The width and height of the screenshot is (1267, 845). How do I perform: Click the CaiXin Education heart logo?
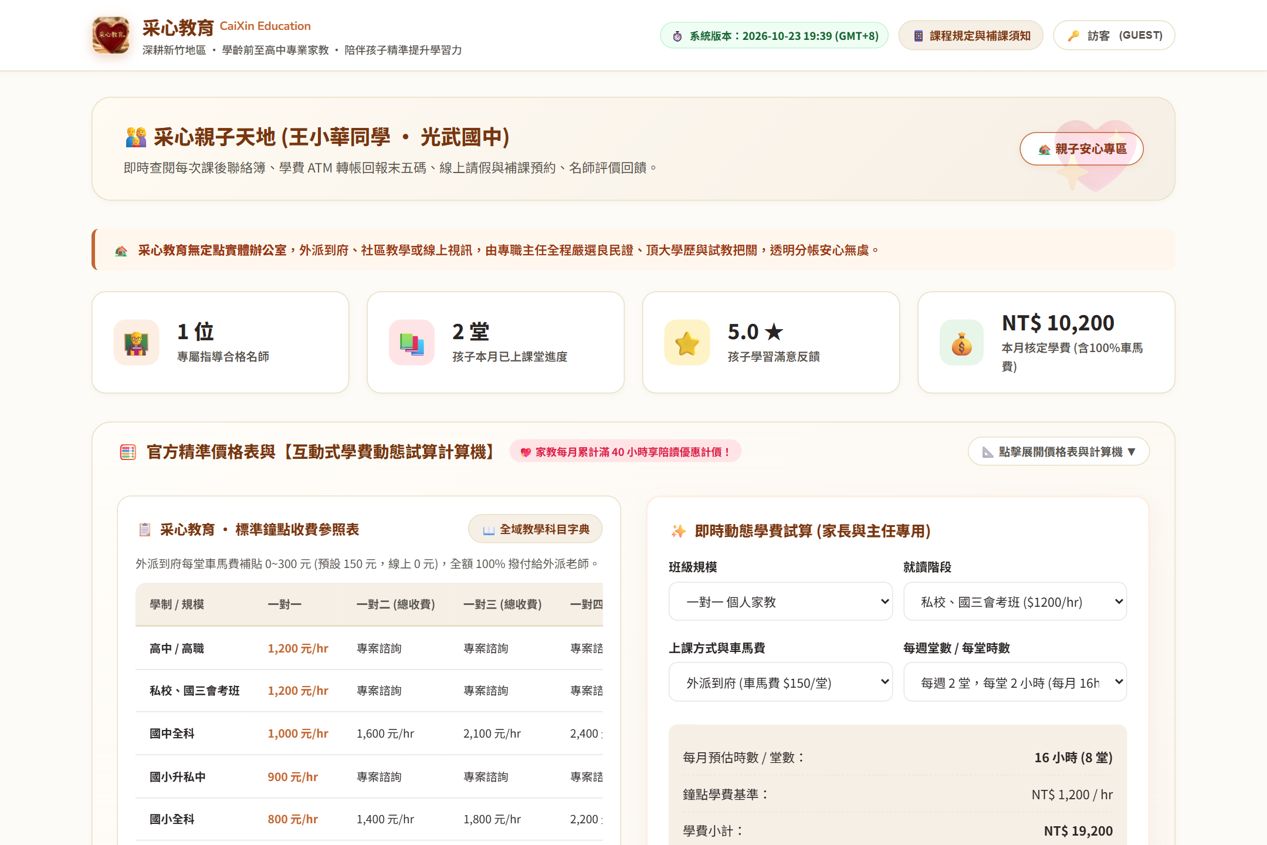click(111, 35)
